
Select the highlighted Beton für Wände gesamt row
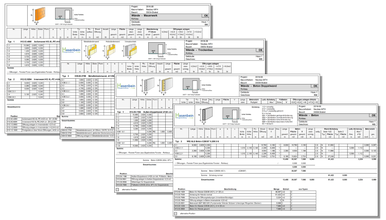click(245, 209)
